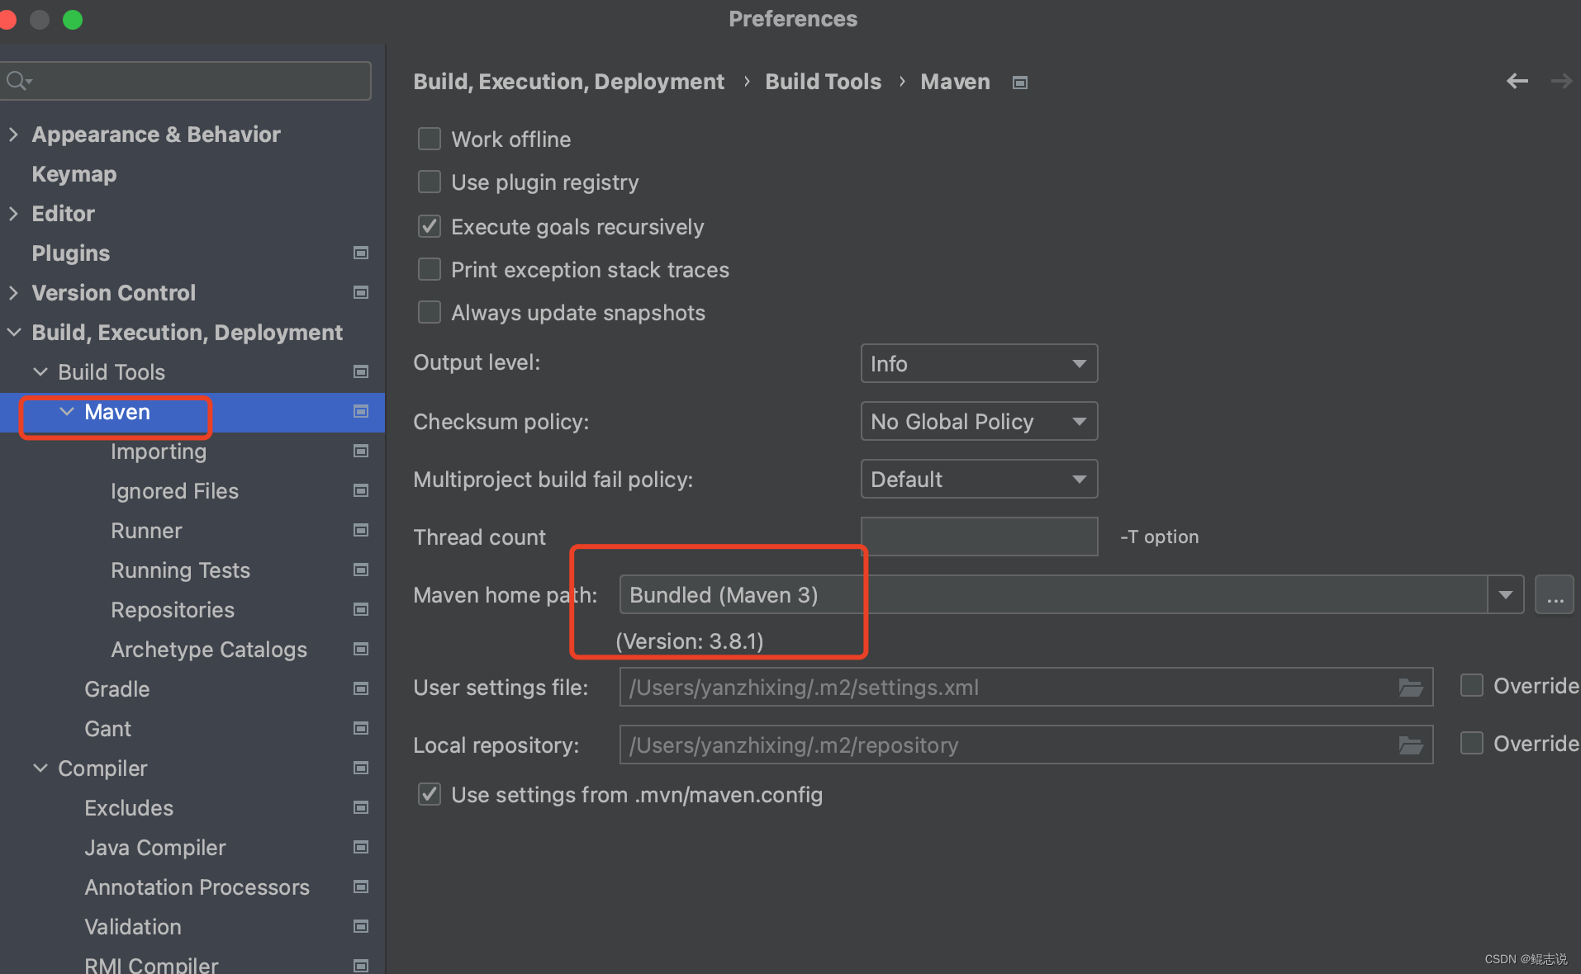Collapse the Compiler subtree

40,768
